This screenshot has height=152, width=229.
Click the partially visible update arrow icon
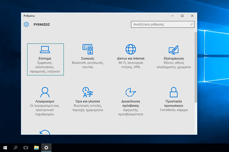point(45,132)
